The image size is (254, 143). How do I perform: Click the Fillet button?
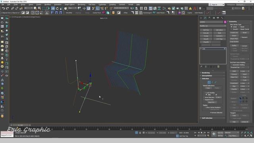(234, 86)
